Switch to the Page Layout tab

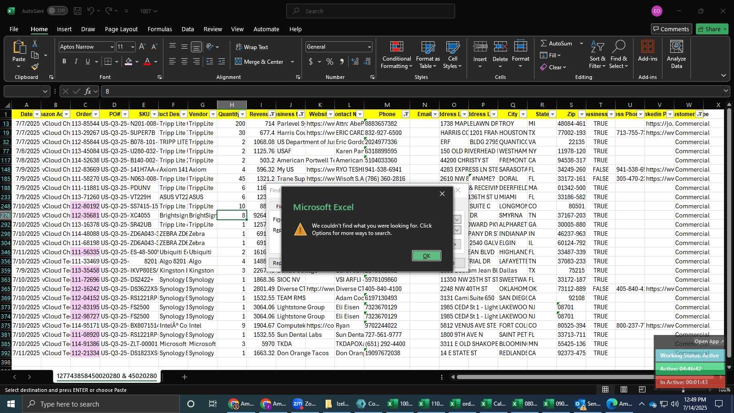pyautogui.click(x=121, y=29)
